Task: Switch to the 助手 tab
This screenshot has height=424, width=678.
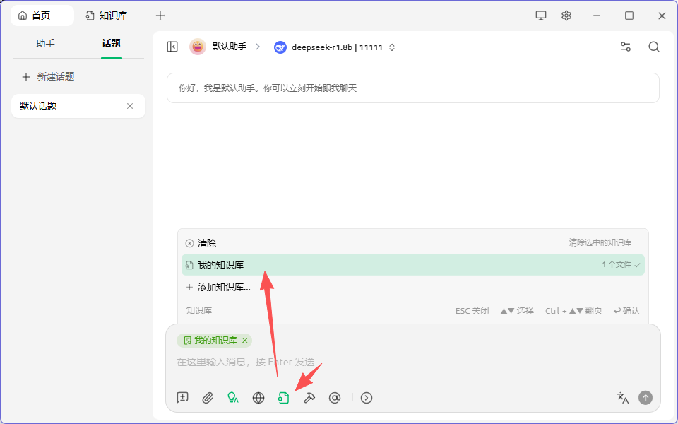Action: point(46,43)
